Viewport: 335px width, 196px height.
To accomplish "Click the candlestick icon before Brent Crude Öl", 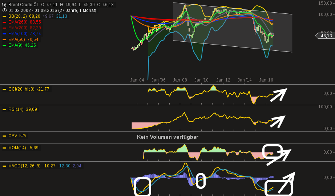I will [4, 5].
